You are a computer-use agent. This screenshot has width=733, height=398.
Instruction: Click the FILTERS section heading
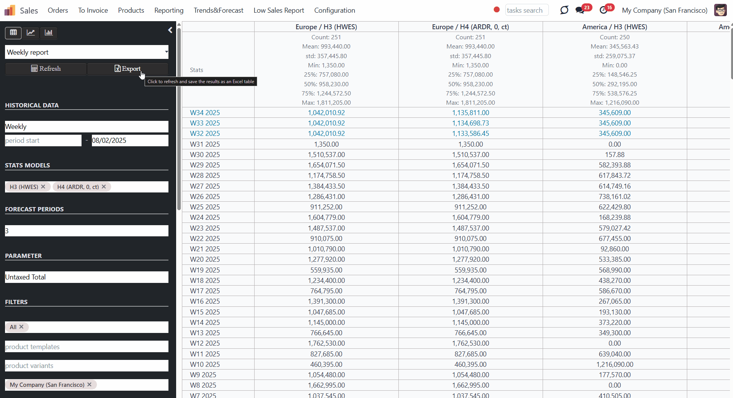point(16,302)
